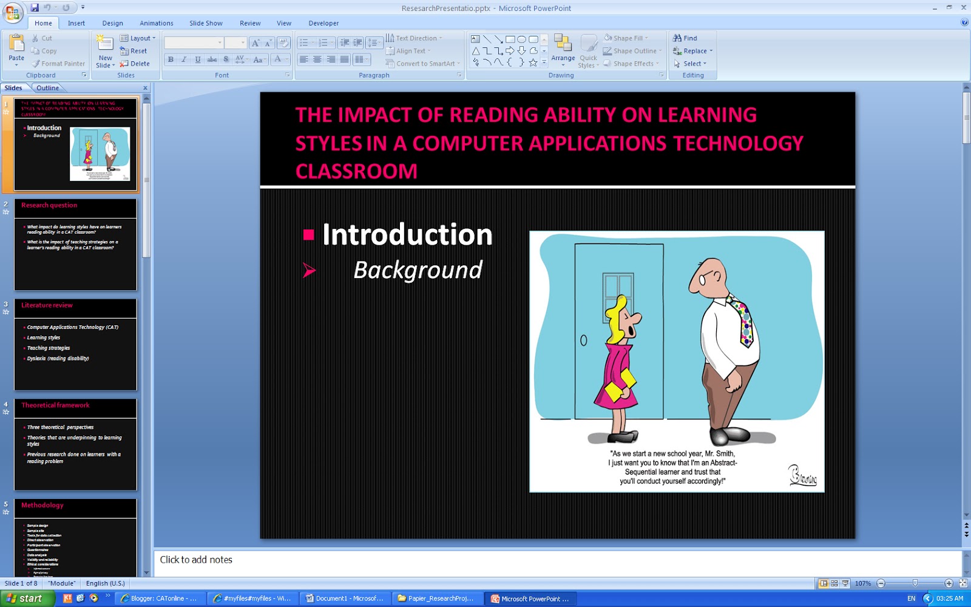
Task: Click English (U.S.) language in status bar
Action: 106,583
